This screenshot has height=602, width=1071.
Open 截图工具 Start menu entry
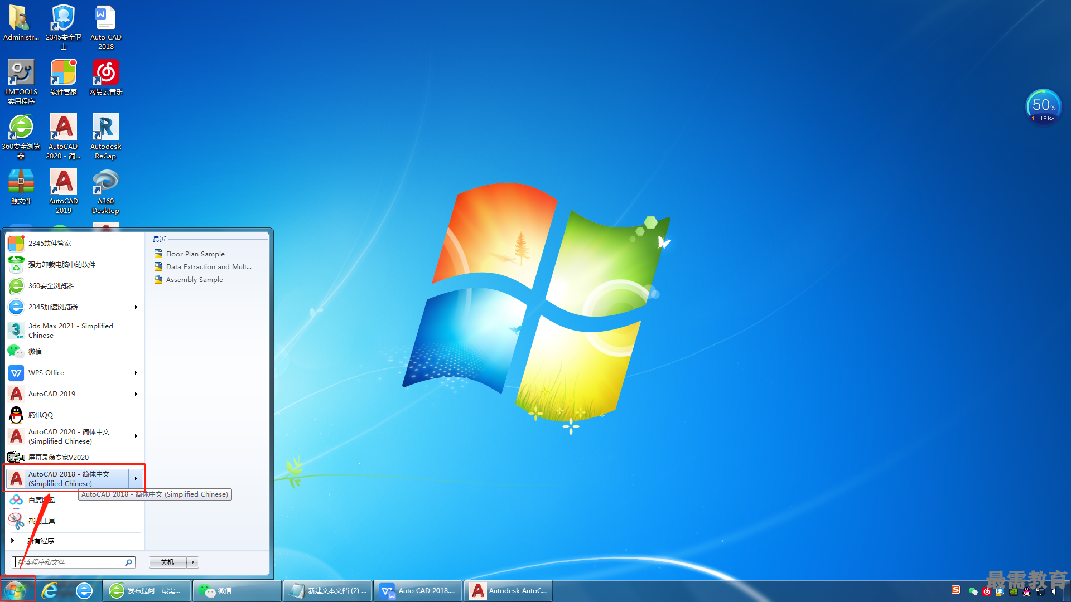pos(75,521)
